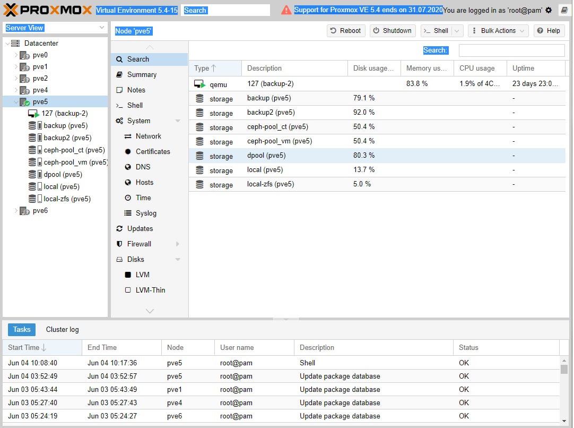Click the Updates refresh icon
The height and width of the screenshot is (428, 574).
point(119,229)
